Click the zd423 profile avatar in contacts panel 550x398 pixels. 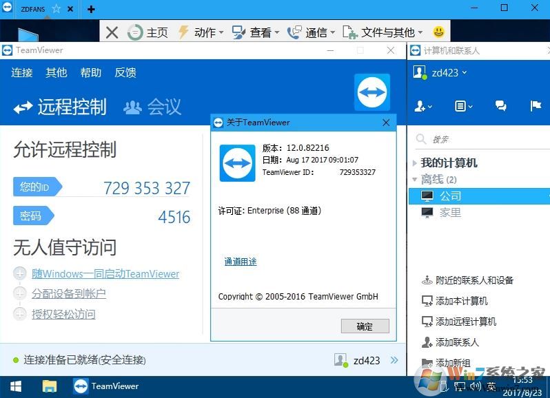point(420,72)
